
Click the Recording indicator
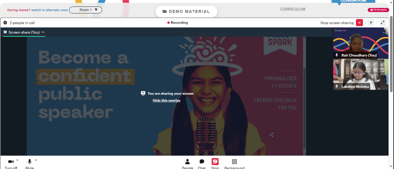pos(178,22)
